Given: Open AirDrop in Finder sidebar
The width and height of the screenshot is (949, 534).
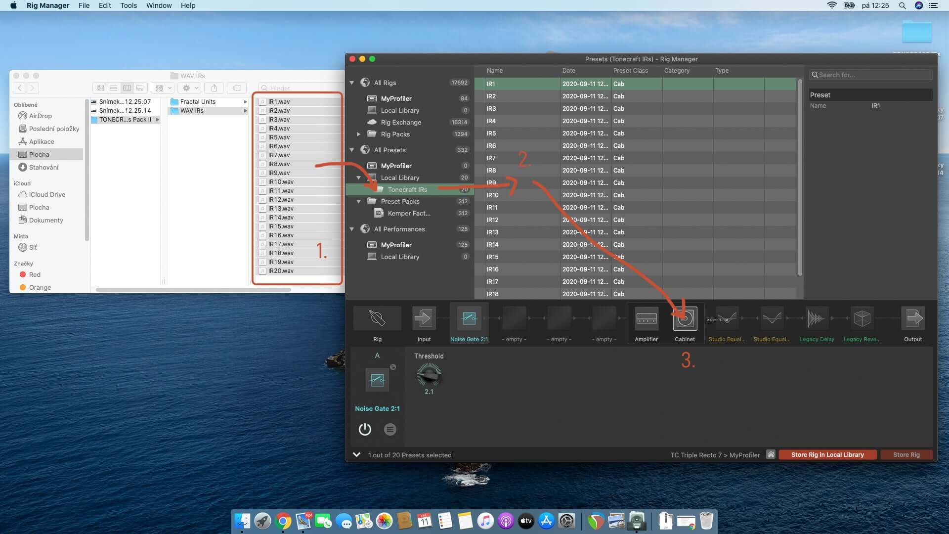Looking at the screenshot, I should coord(40,116).
